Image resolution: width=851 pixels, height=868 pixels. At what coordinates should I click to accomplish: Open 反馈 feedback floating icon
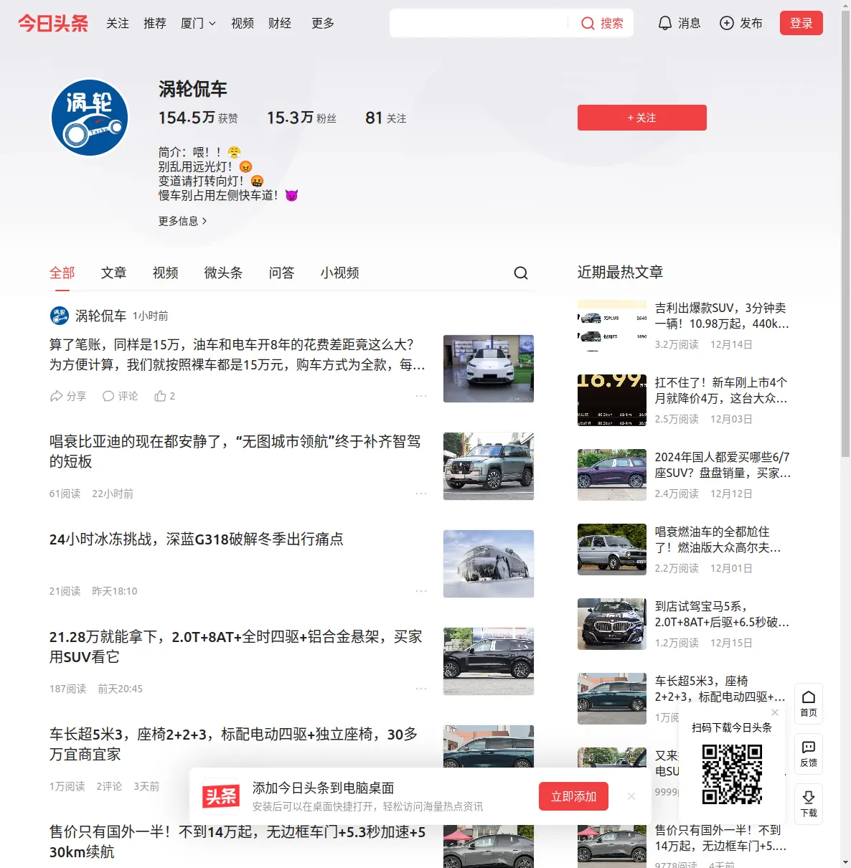(809, 754)
